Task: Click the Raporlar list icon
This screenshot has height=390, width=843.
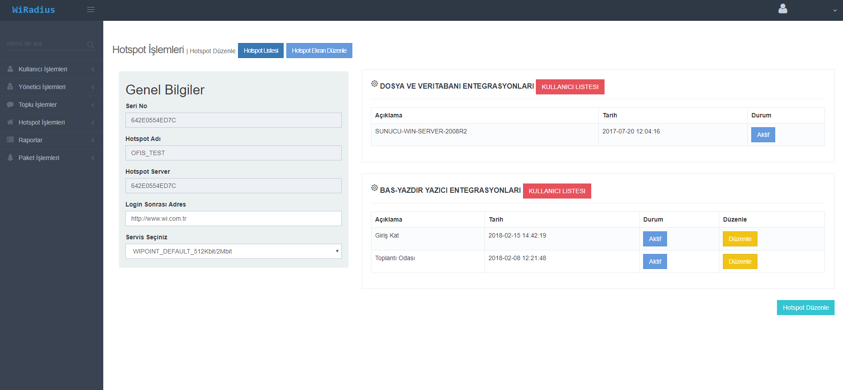Action: click(x=10, y=140)
